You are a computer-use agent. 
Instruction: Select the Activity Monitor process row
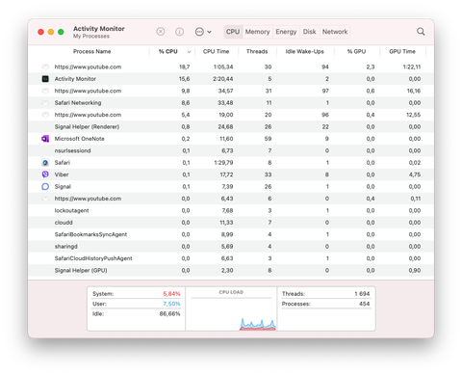[x=231, y=79]
